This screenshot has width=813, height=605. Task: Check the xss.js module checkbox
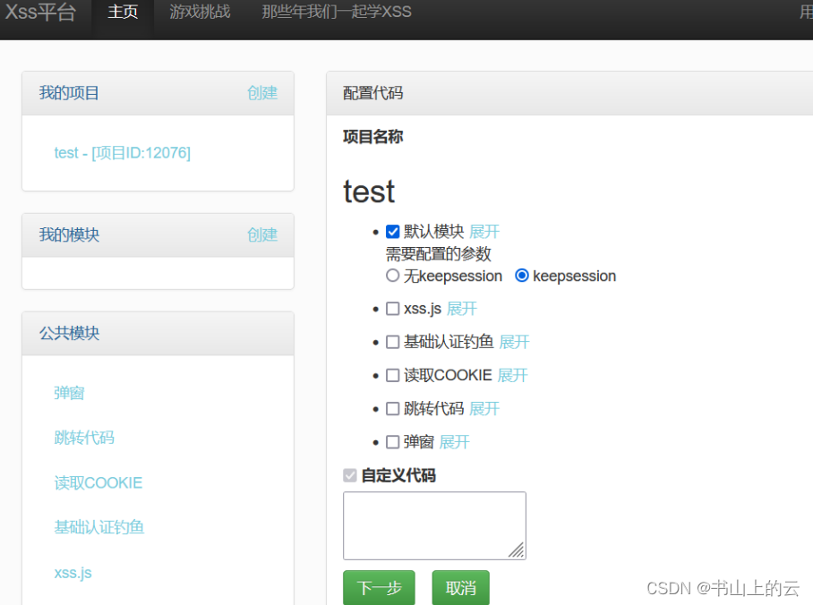coord(392,309)
